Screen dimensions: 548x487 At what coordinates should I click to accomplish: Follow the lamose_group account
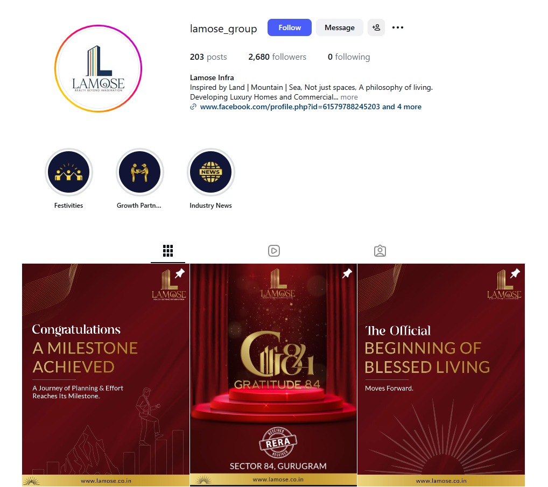(290, 27)
